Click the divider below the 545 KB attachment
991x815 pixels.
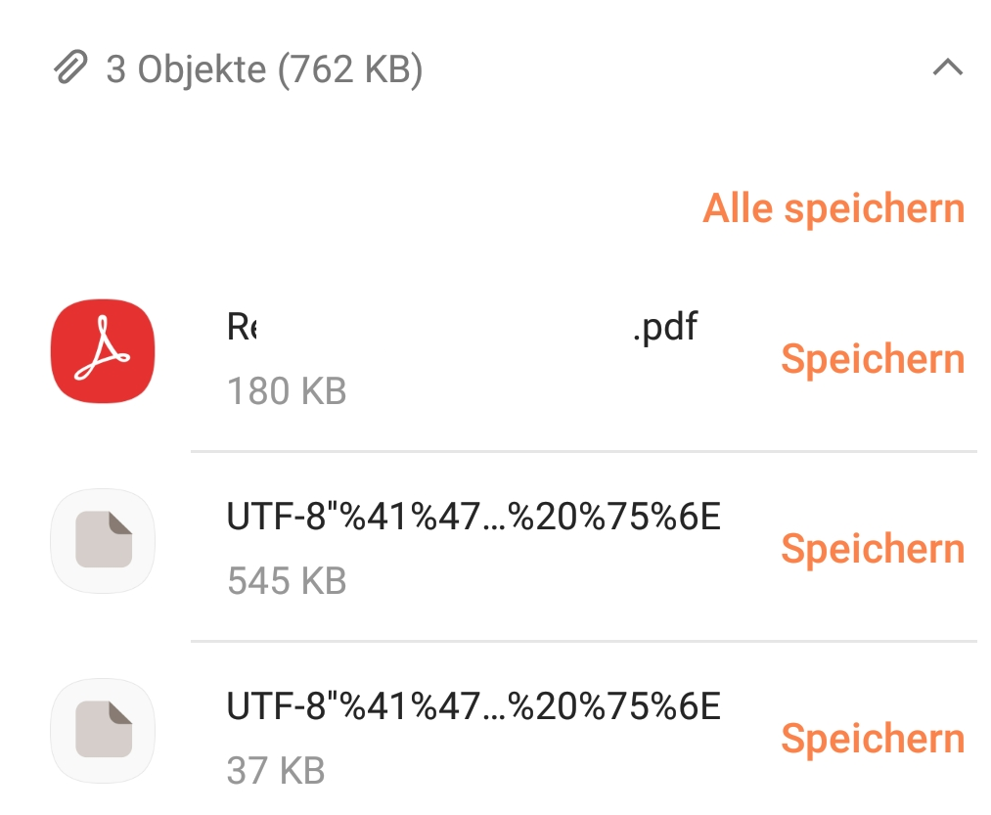click(583, 642)
